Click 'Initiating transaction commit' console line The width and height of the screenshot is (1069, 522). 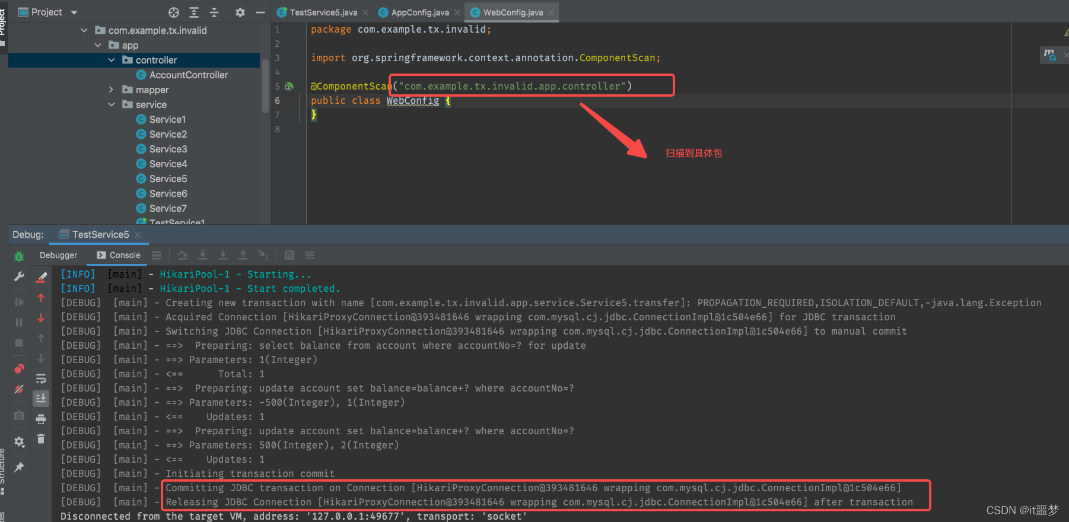250,473
